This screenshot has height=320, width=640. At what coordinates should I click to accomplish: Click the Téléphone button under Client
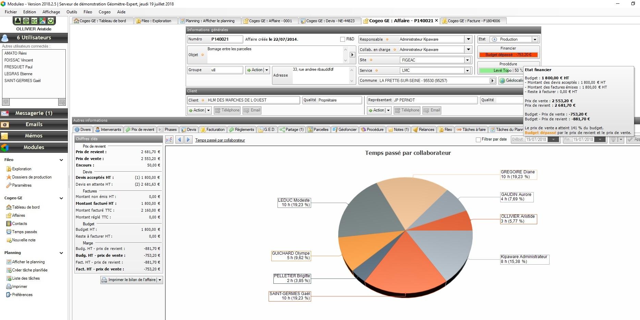coord(227,110)
